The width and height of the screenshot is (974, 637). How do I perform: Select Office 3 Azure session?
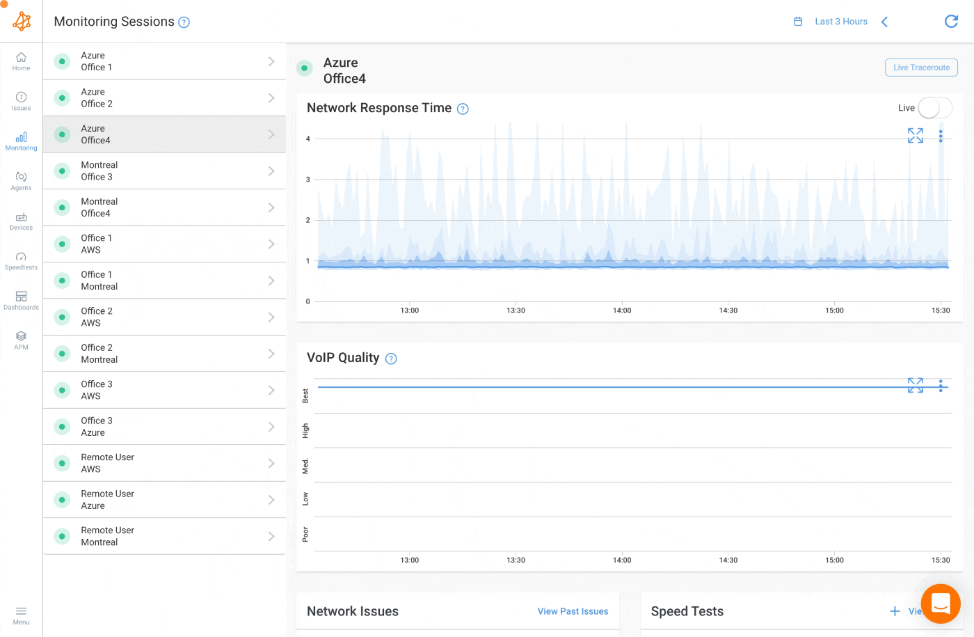click(x=164, y=427)
